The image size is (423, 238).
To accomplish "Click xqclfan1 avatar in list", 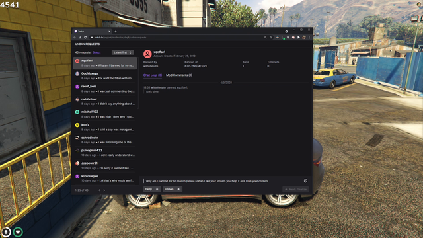I will 77,61.
